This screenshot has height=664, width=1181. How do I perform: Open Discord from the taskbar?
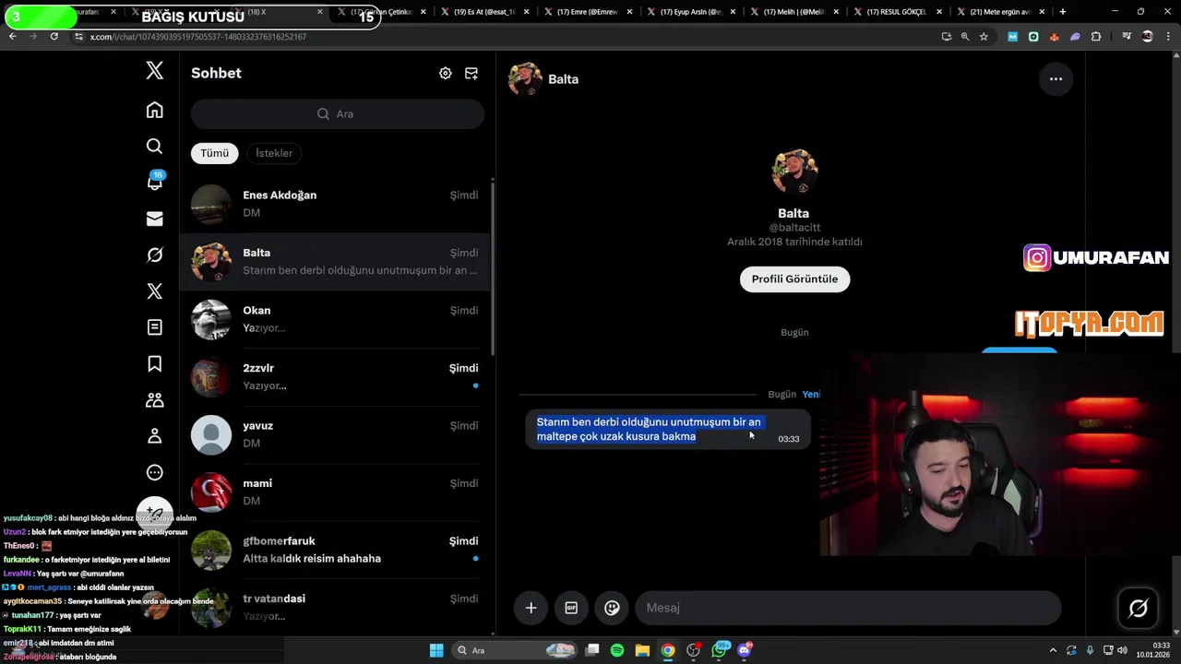tap(745, 650)
